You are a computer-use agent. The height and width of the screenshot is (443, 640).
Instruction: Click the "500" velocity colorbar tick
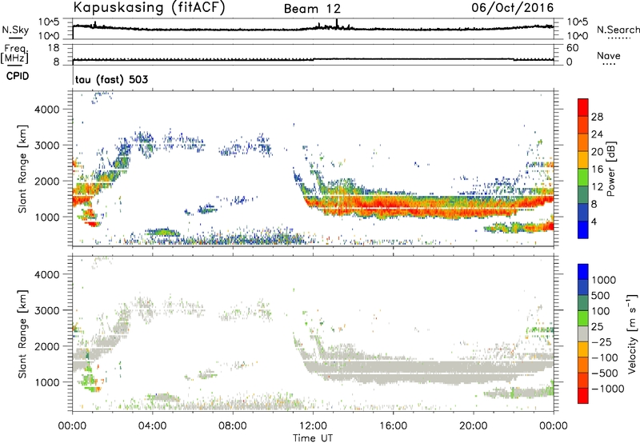coord(601,295)
